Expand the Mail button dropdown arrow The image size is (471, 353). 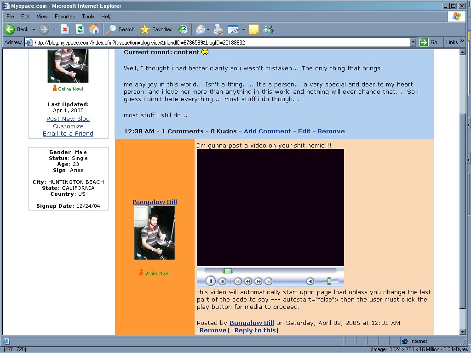208,29
